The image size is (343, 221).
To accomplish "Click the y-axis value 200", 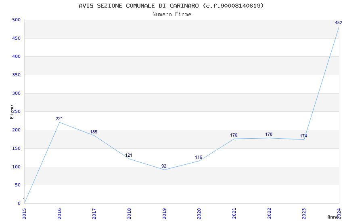I will [x=17, y=130].
